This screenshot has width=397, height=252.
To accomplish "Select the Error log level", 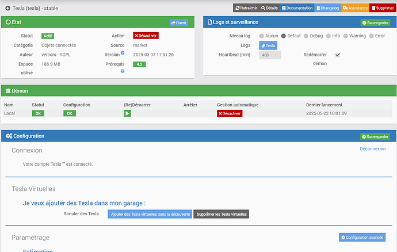I will [x=372, y=36].
